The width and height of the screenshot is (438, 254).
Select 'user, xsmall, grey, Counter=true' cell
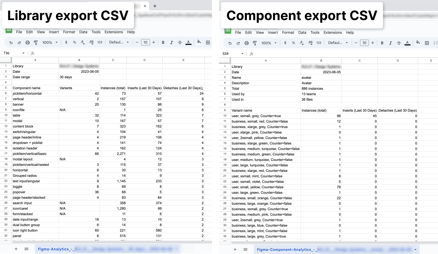point(266,116)
